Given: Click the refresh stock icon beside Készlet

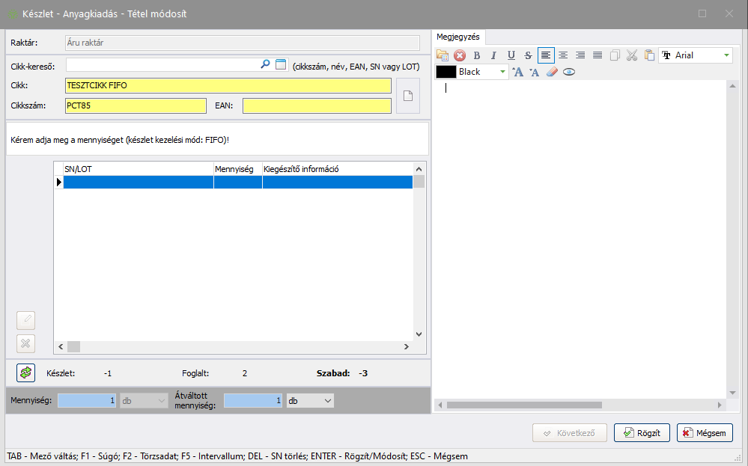Looking at the screenshot, I should pos(26,373).
